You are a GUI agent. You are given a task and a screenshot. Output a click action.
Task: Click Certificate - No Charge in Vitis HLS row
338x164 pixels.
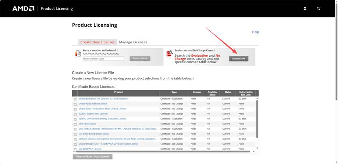click(x=172, y=124)
